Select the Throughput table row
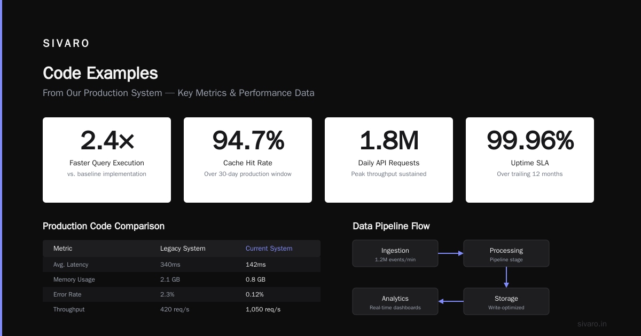 coord(182,309)
